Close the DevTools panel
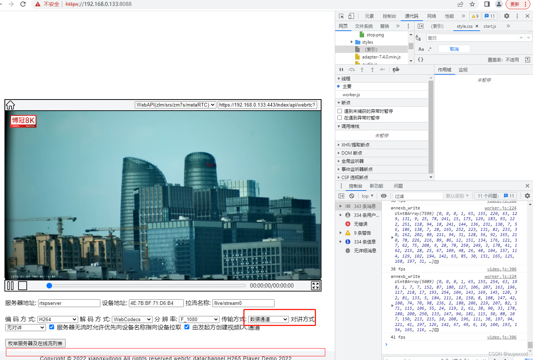 tap(527, 16)
